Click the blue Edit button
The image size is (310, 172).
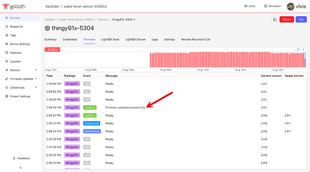click(301, 19)
